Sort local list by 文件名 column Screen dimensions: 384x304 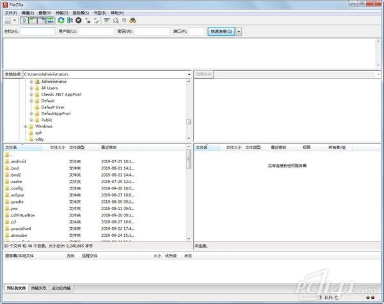coord(22,147)
